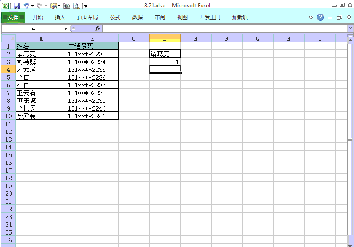Viewport: 354px width, 247px height.
Task: Select cell containing 王安石
Action: point(41,93)
